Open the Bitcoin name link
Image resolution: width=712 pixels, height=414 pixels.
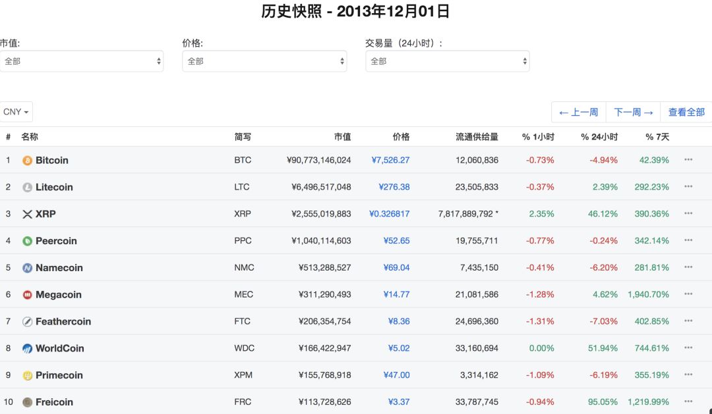(x=52, y=161)
